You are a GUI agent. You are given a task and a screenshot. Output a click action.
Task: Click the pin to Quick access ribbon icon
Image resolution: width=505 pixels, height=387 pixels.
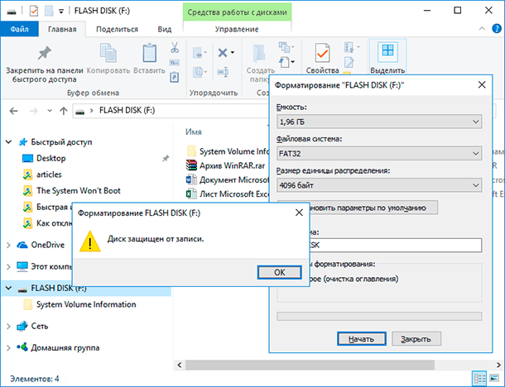coord(45,54)
